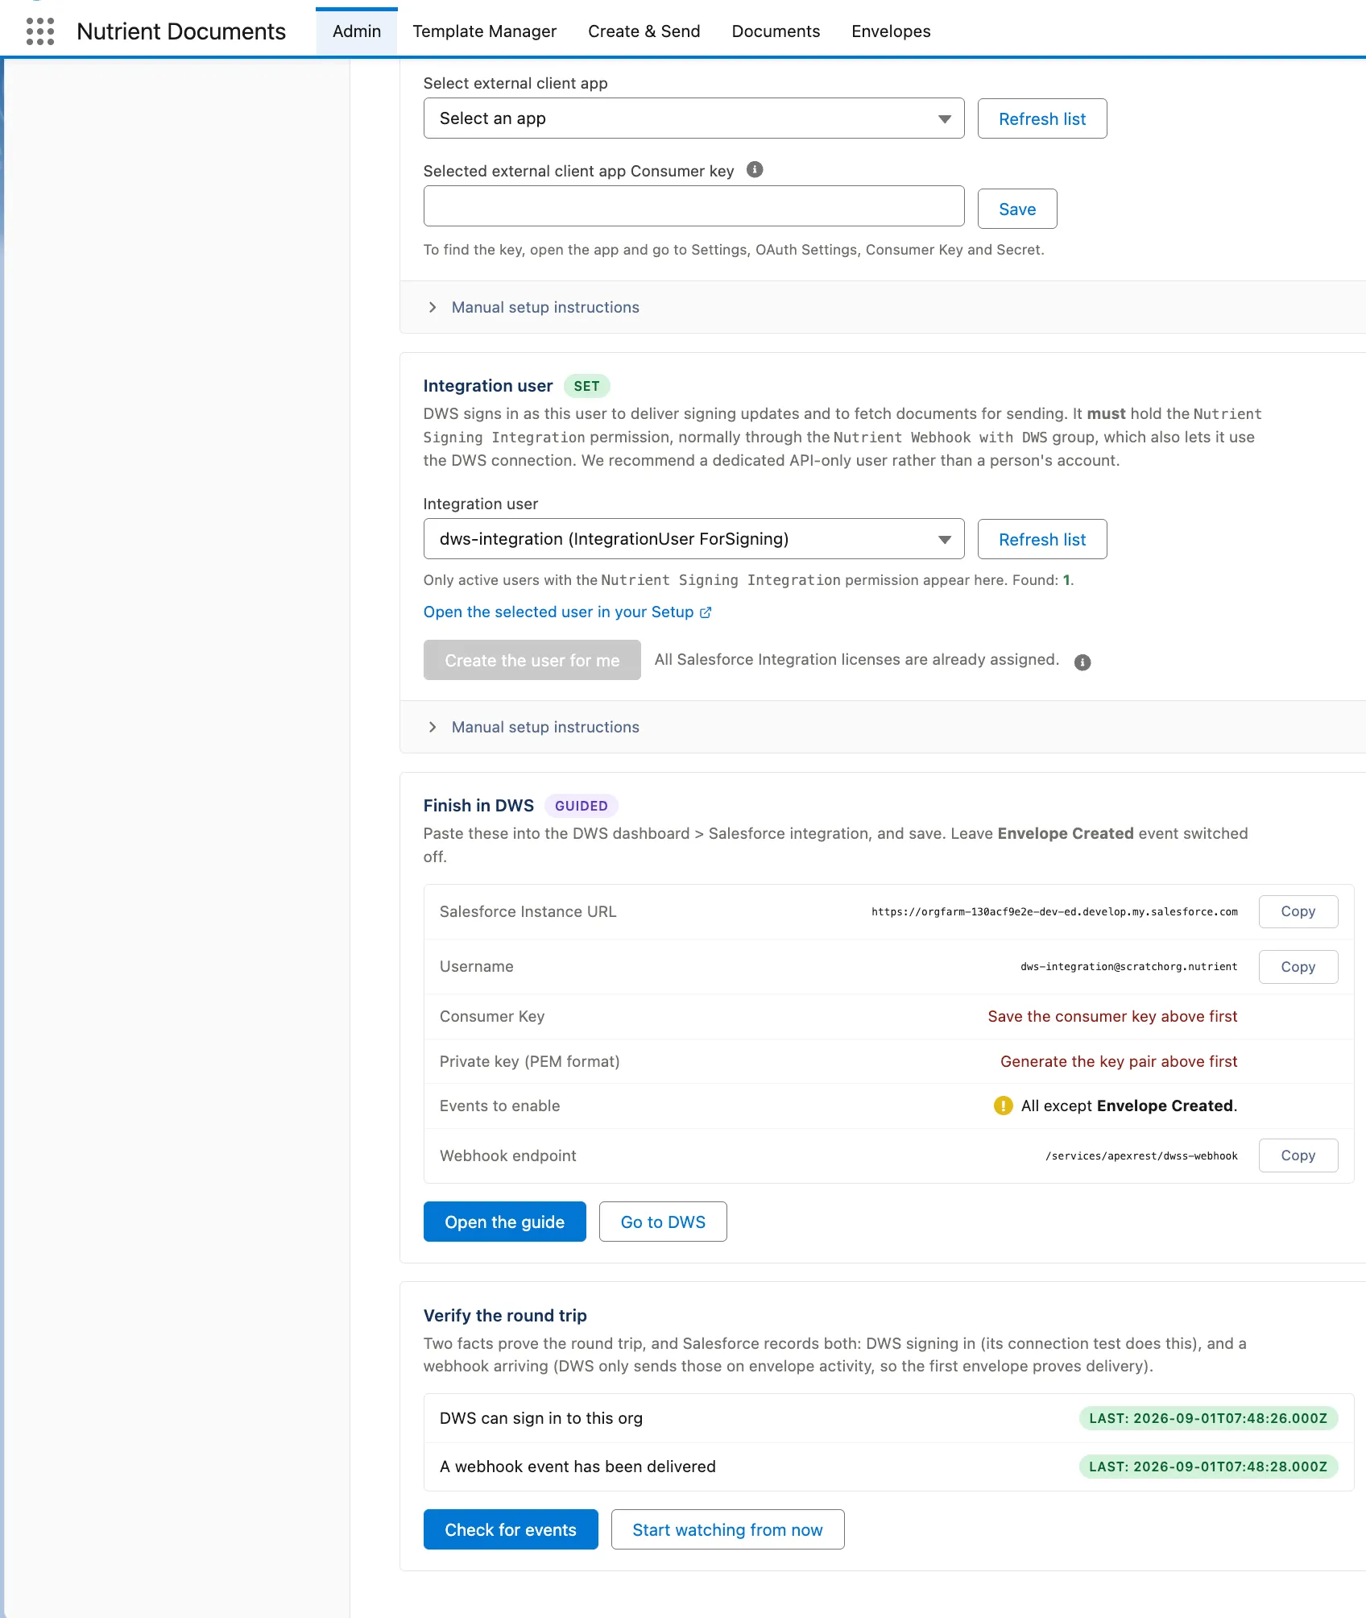The image size is (1366, 1618).
Task: Refresh list of external client apps
Action: click(1042, 118)
